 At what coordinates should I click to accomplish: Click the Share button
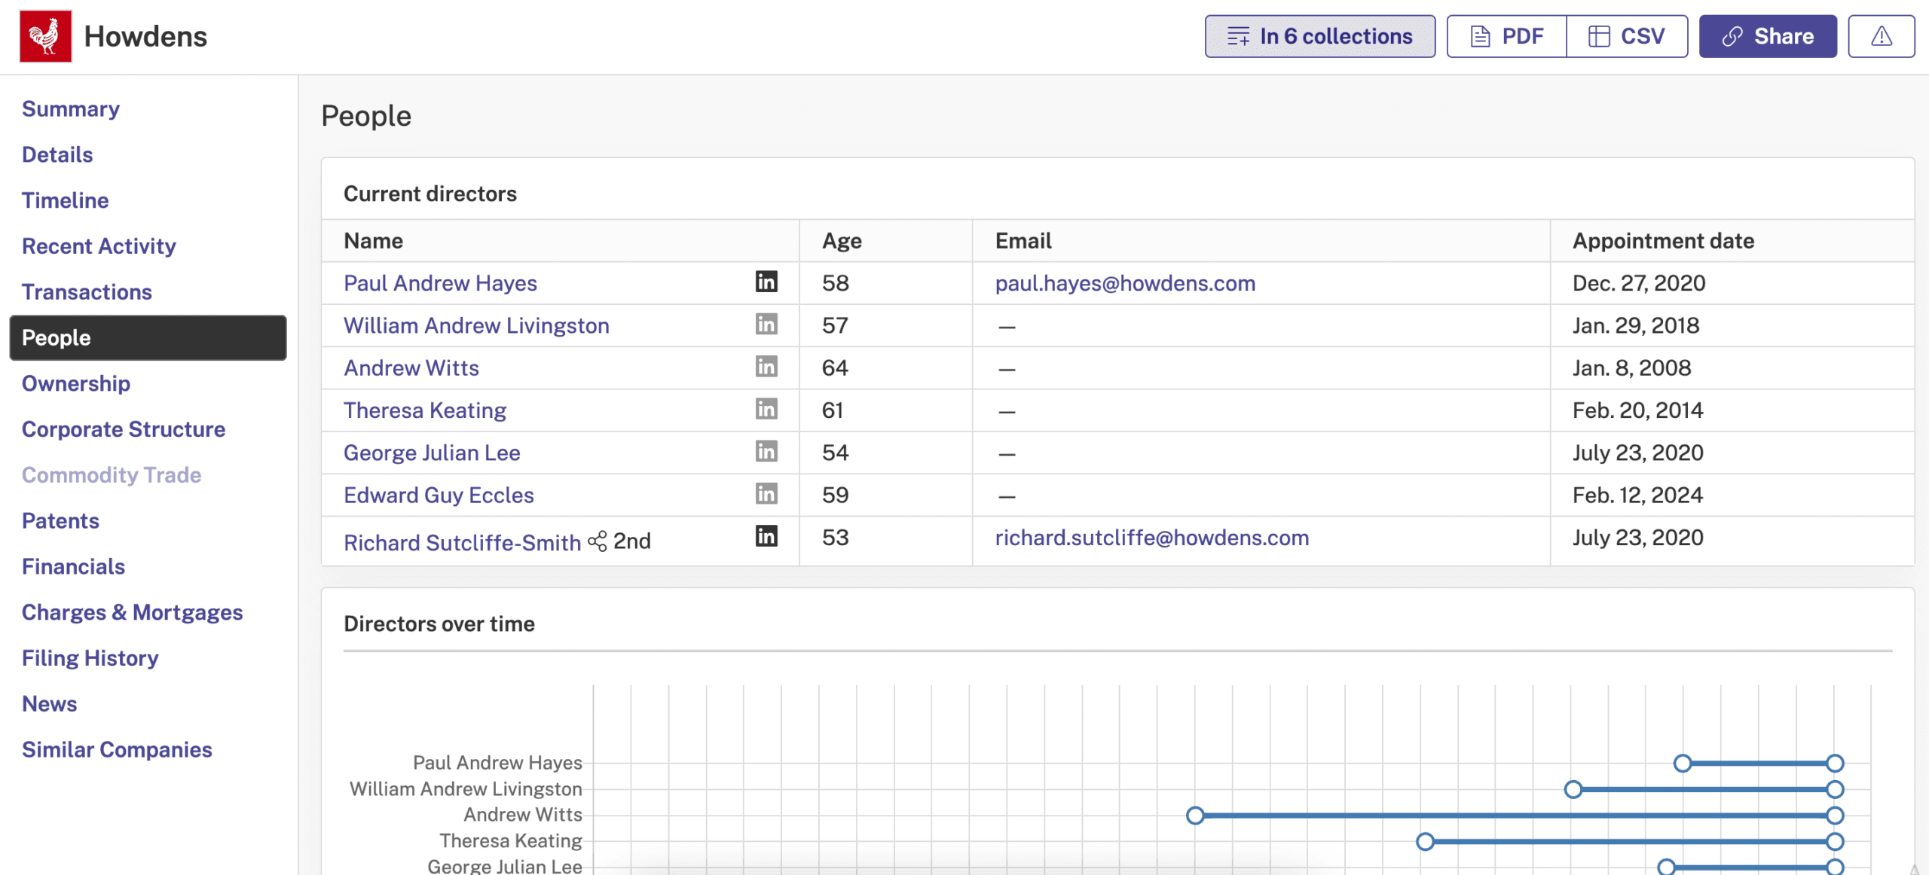[x=1768, y=36]
